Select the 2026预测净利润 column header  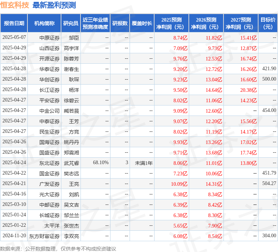click(206, 23)
